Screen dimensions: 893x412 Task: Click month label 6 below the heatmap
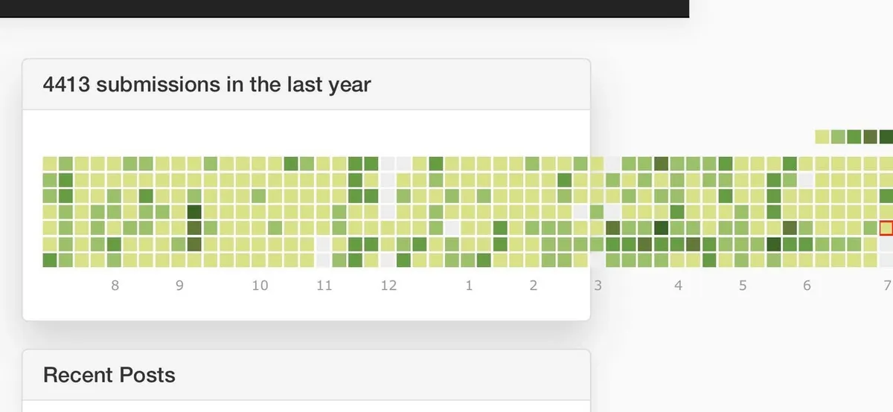click(807, 286)
